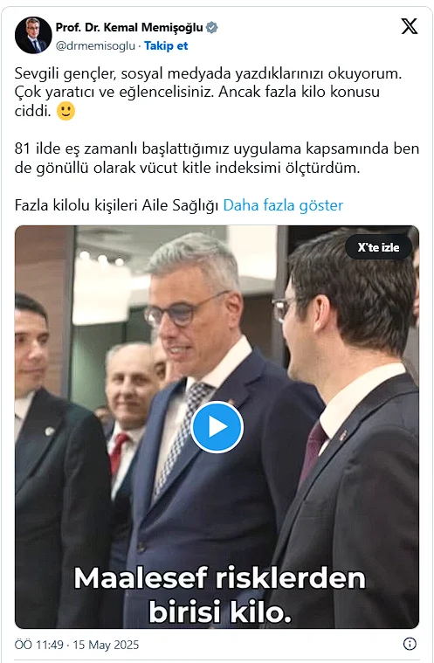
Task: Expand tweet with Daha fazla göster
Action: pyautogui.click(x=283, y=205)
